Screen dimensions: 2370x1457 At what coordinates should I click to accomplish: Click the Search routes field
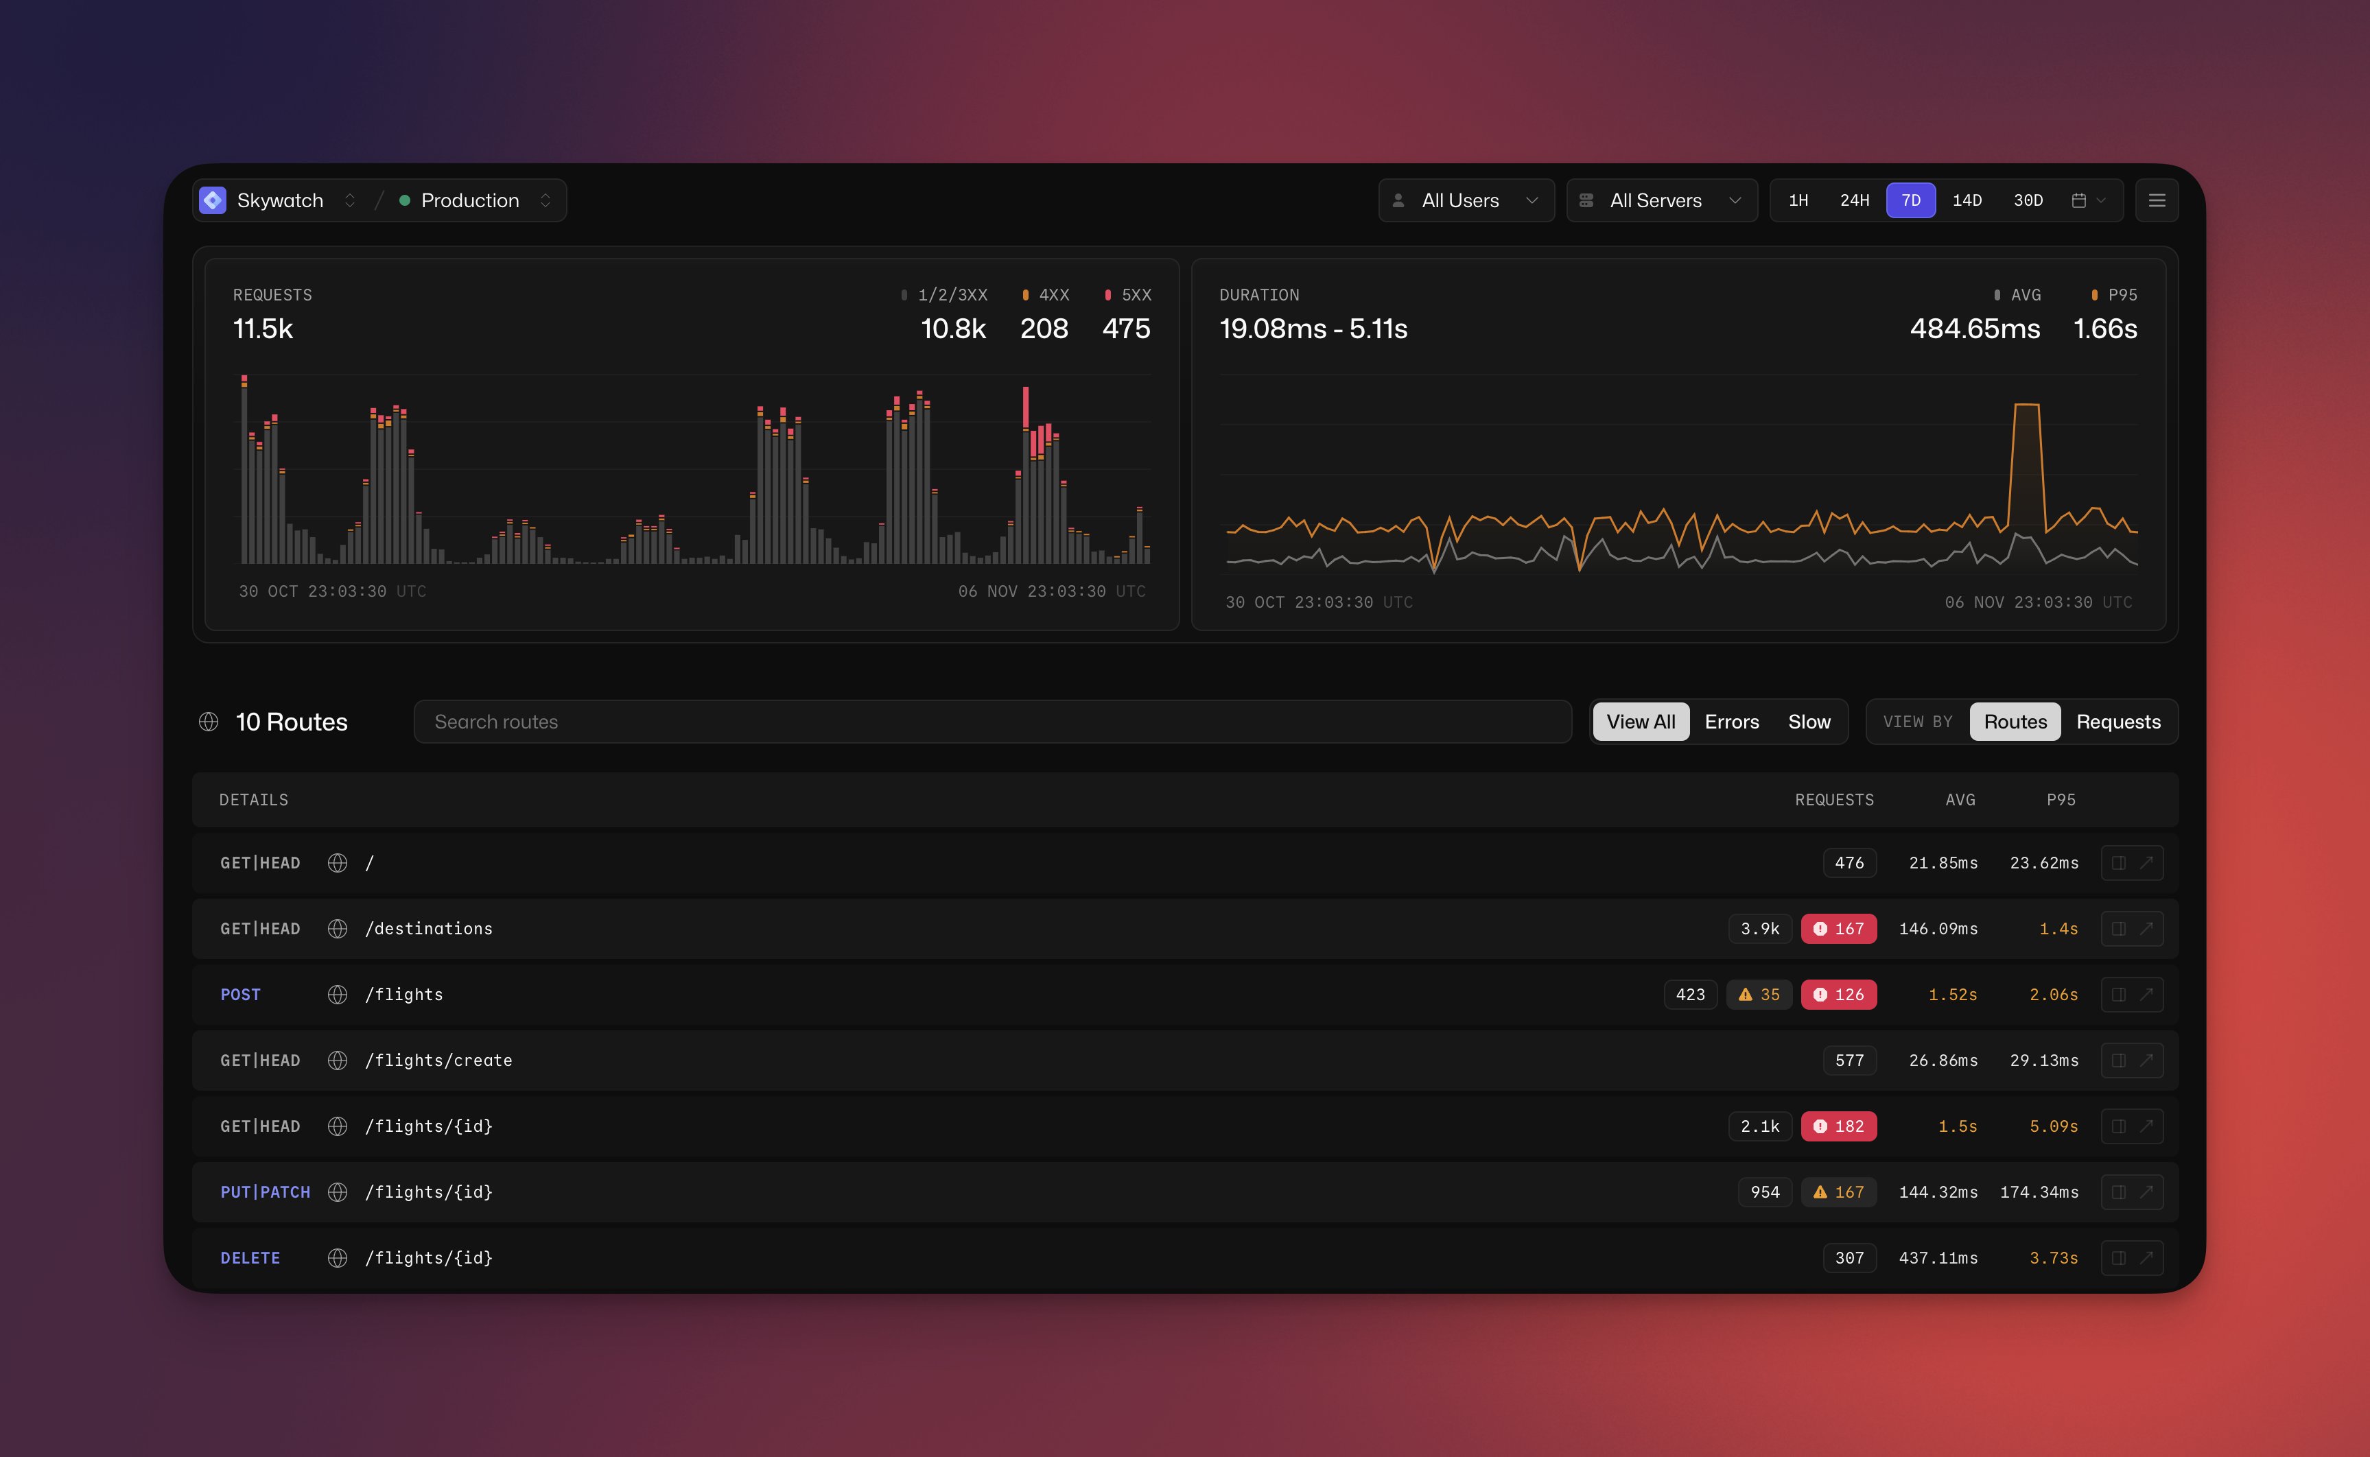[992, 722]
